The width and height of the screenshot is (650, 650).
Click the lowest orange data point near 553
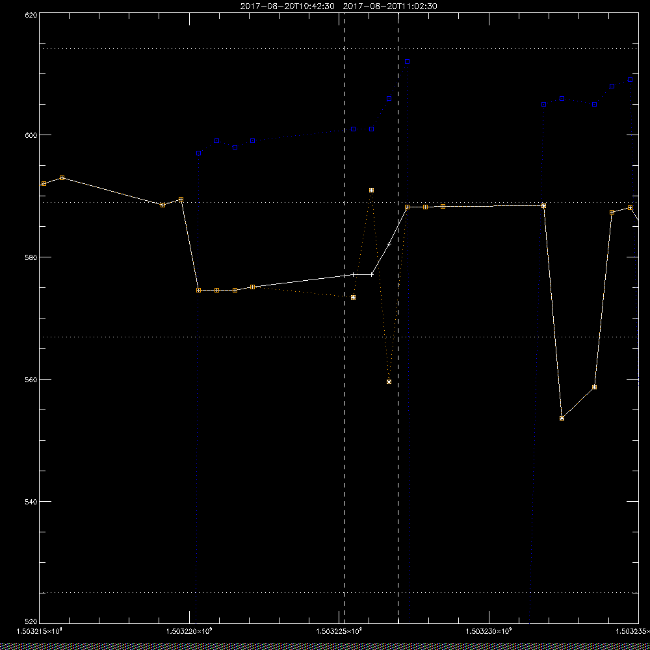pos(562,418)
